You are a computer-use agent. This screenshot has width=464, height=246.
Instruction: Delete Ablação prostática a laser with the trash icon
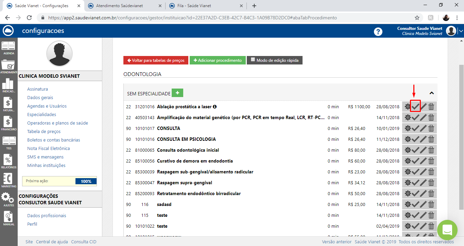tap(431, 107)
